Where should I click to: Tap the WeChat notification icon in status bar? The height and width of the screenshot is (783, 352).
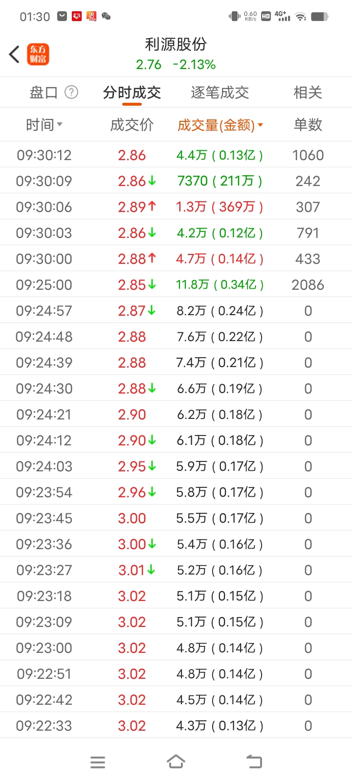tap(106, 16)
